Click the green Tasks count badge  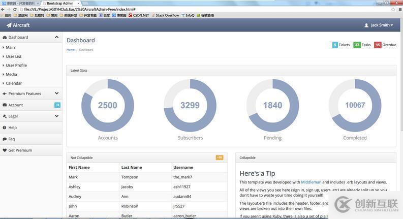pos(357,45)
